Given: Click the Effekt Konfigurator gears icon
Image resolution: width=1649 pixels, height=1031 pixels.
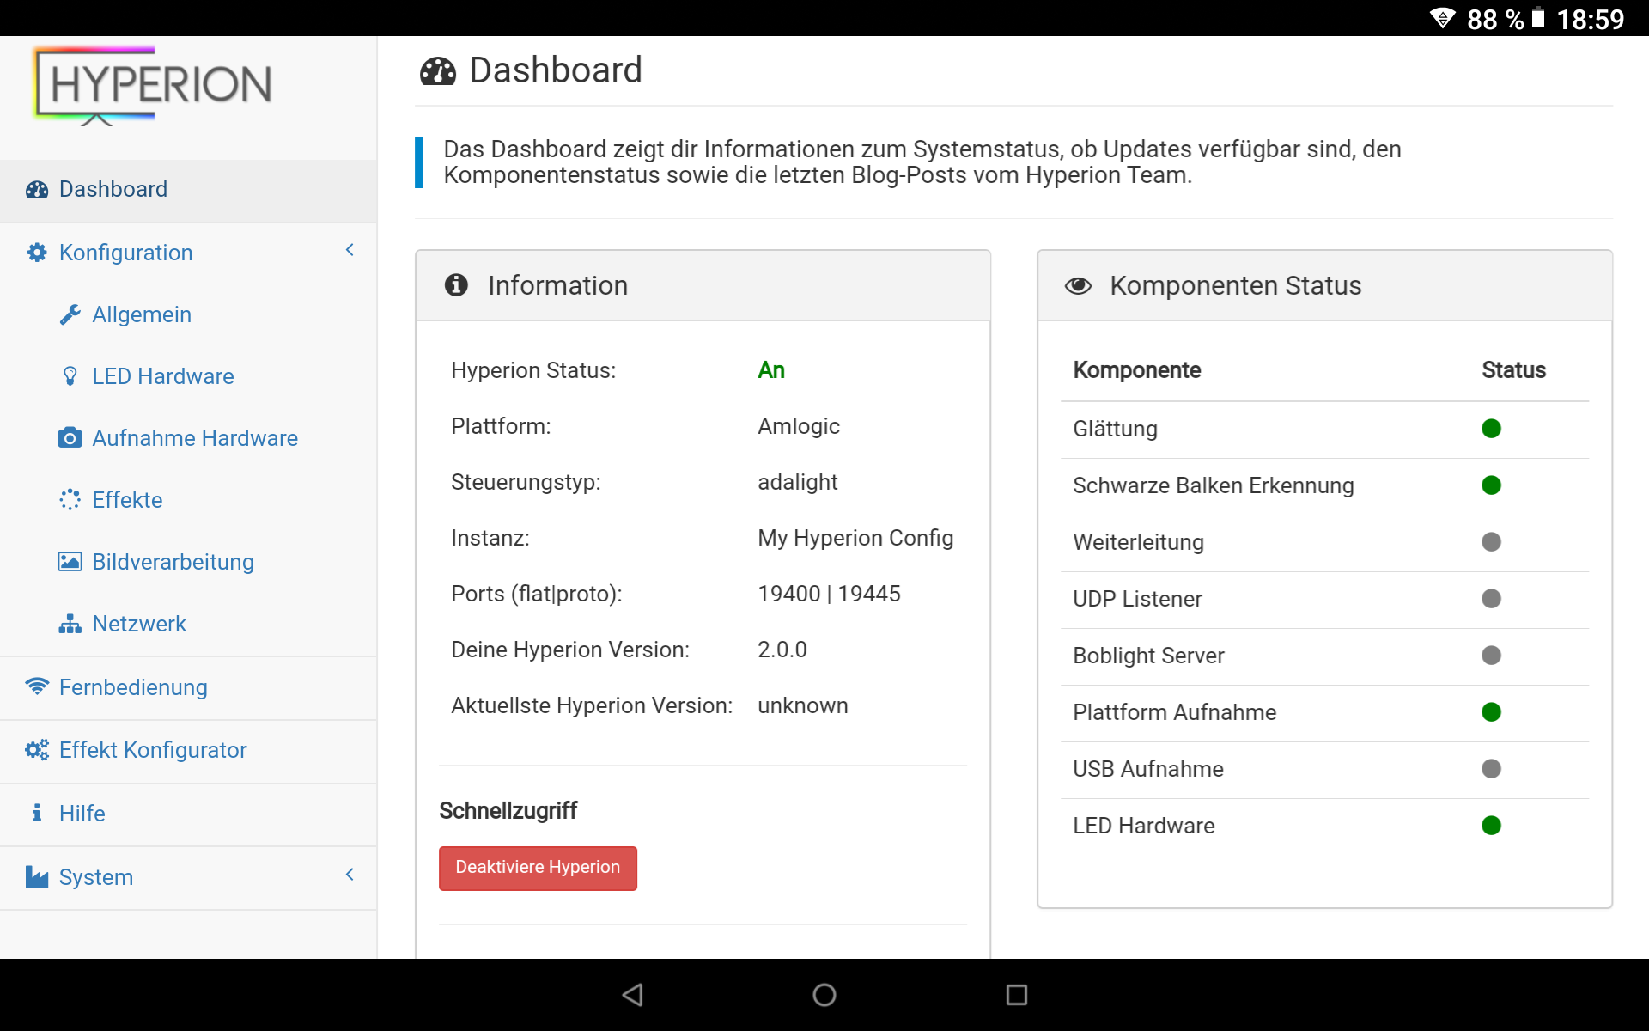Looking at the screenshot, I should pos(37,750).
